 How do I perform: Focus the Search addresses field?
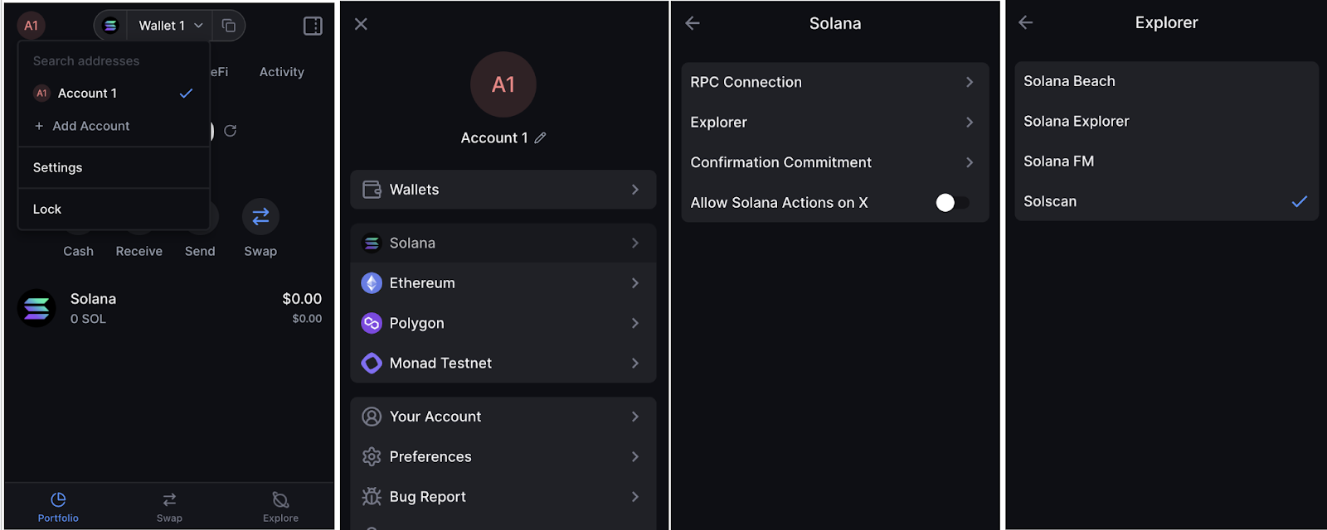pos(114,60)
